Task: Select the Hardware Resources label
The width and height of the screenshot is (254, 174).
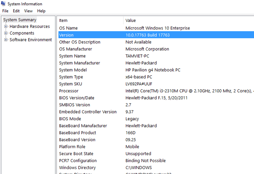Action: (30, 26)
